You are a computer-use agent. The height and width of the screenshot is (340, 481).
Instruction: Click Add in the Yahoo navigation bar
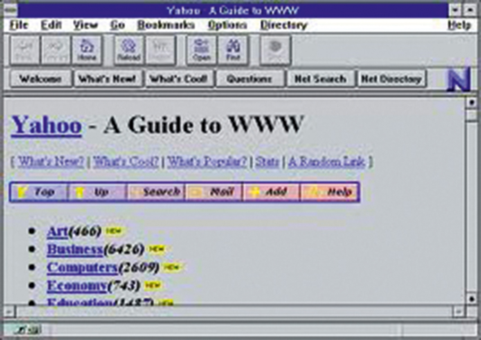[x=272, y=192]
